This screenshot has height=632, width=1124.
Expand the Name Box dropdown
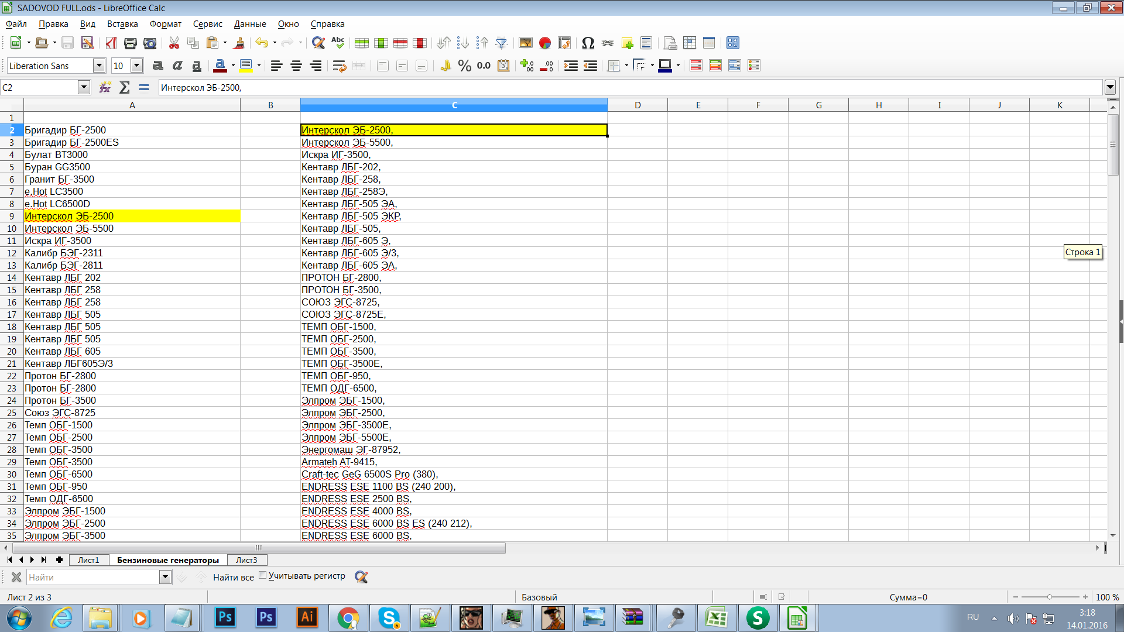(x=84, y=87)
